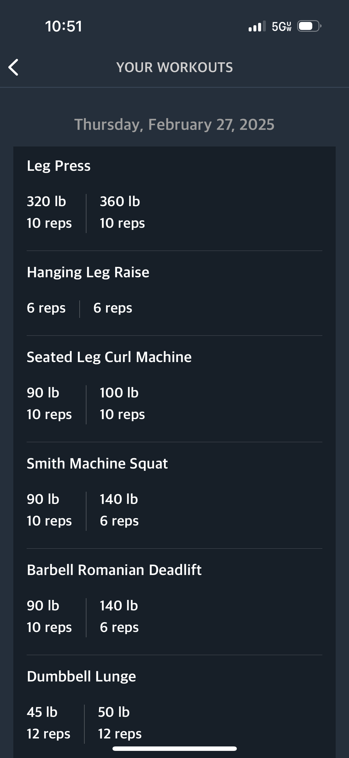Image resolution: width=349 pixels, height=758 pixels.
Task: Tap the home indicator bar
Action: coord(175,749)
